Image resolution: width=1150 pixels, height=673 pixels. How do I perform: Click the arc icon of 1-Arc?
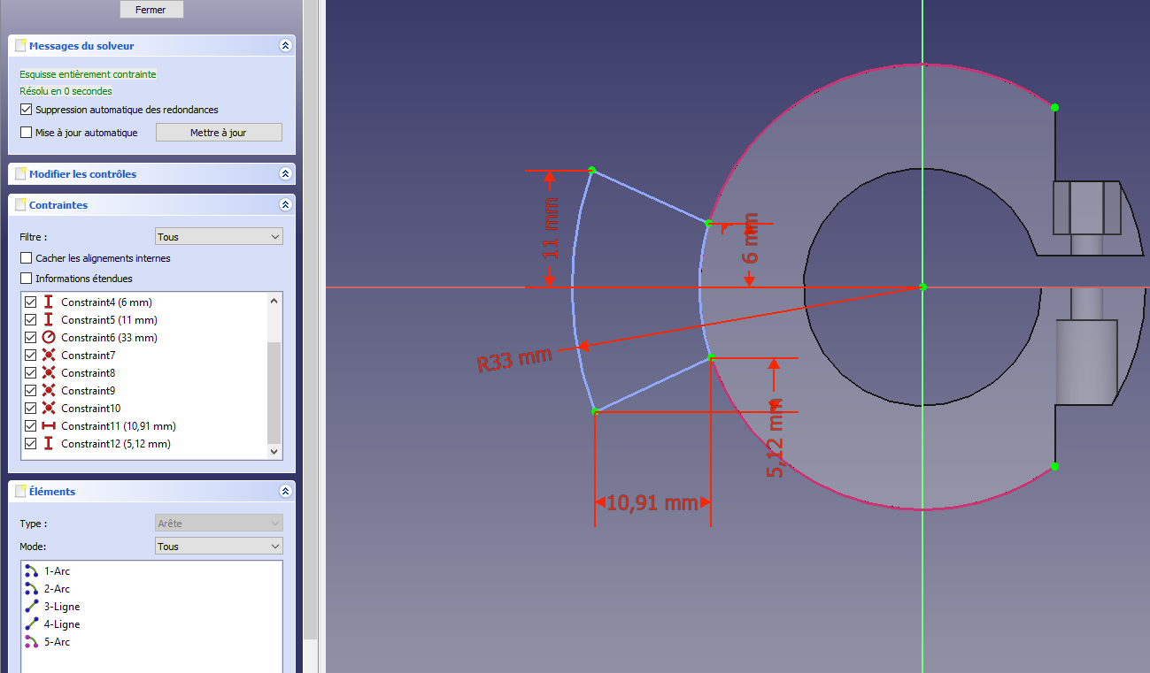32,571
